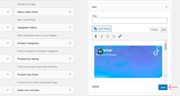Unmute the TikTok video speaker icon
Screen dimensions: 180x96
tap(100, 52)
